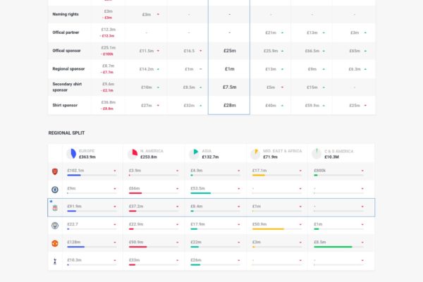Image resolution: width=423 pixels, height=282 pixels.
Task: Click the red arrow beside £27m
Action: (158, 106)
